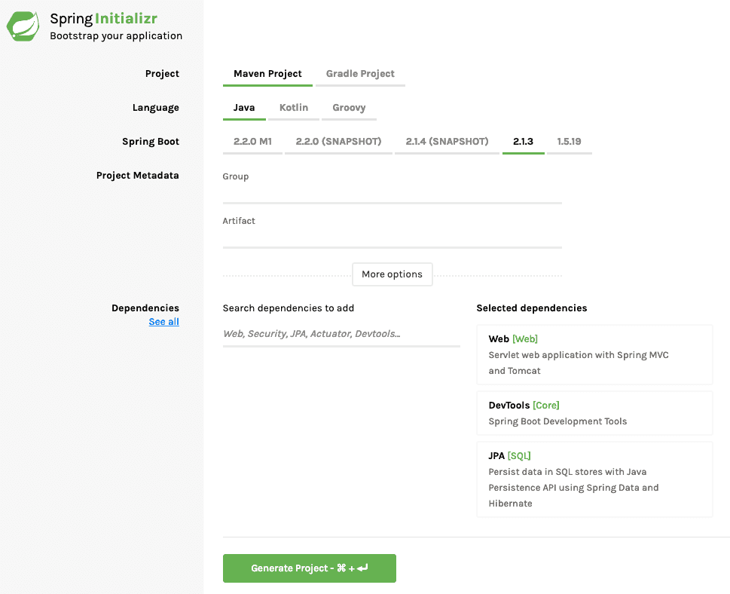This screenshot has height=594, width=730.
Task: Click the JPA selected dependency card
Action: (594, 479)
